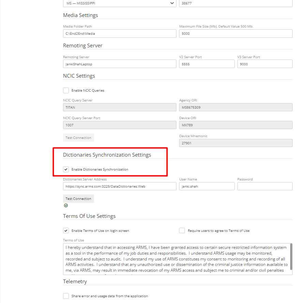Click the User Name field showing janki.shah

tap(207, 186)
